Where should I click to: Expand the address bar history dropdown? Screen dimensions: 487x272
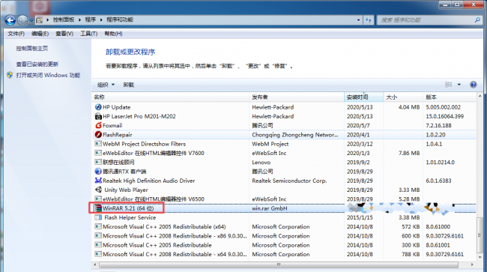(x=358, y=20)
